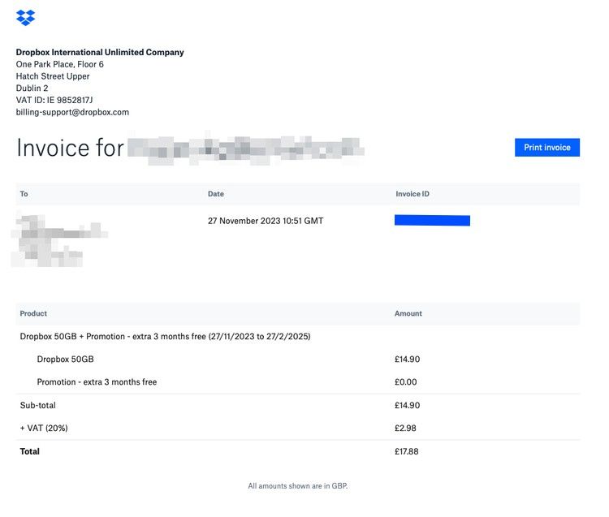Click the "Product" column header

click(x=33, y=313)
